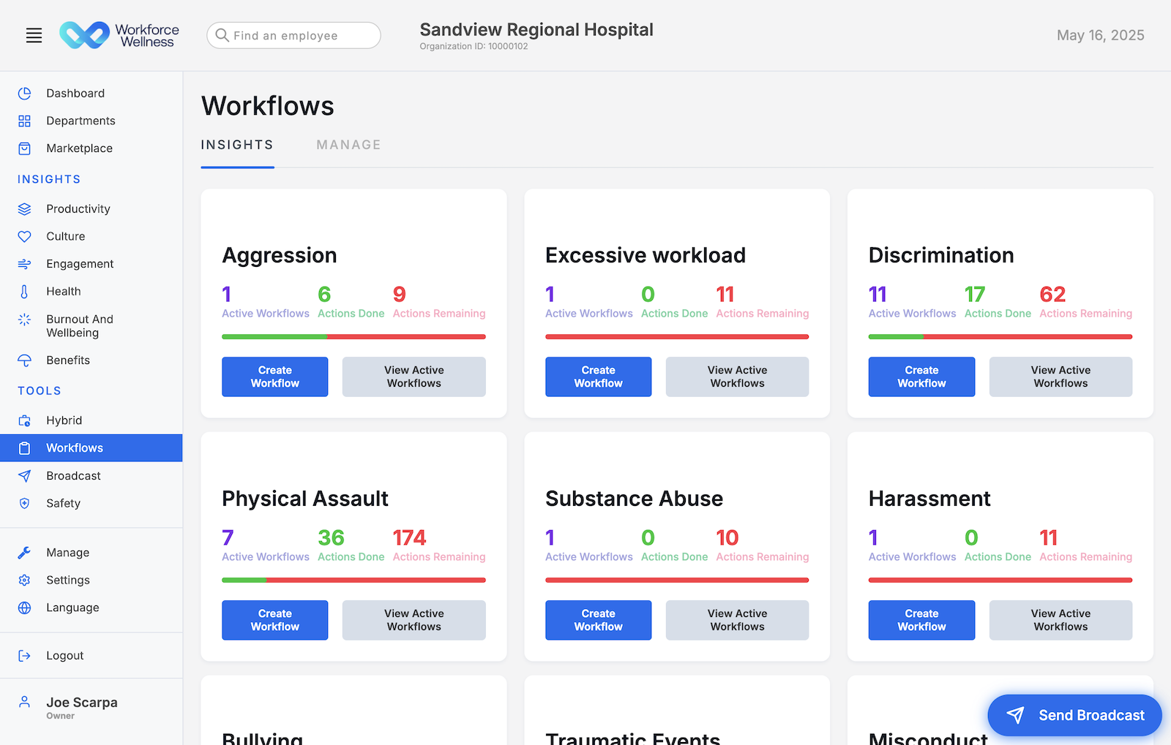Switch to the MANAGE tab
Image resolution: width=1171 pixels, height=745 pixels.
click(348, 145)
